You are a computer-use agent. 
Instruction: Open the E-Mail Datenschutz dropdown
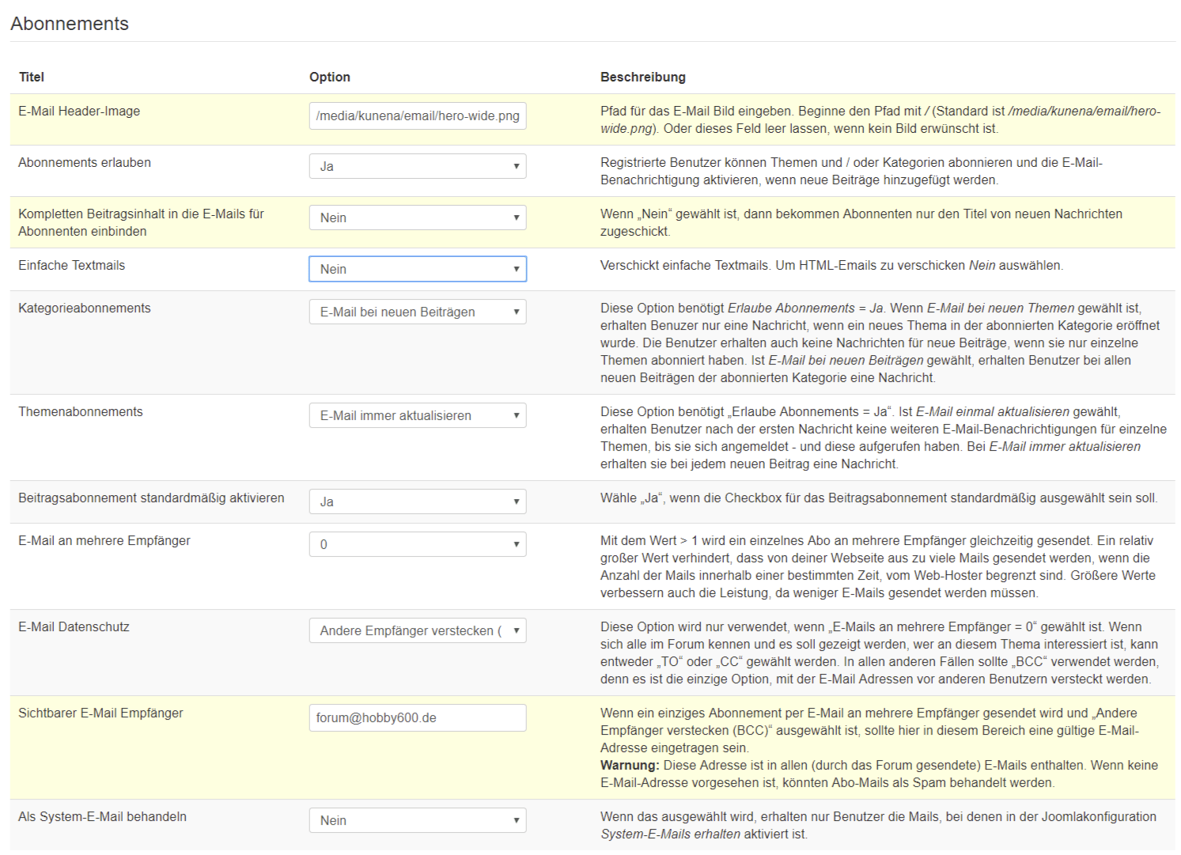click(x=417, y=630)
